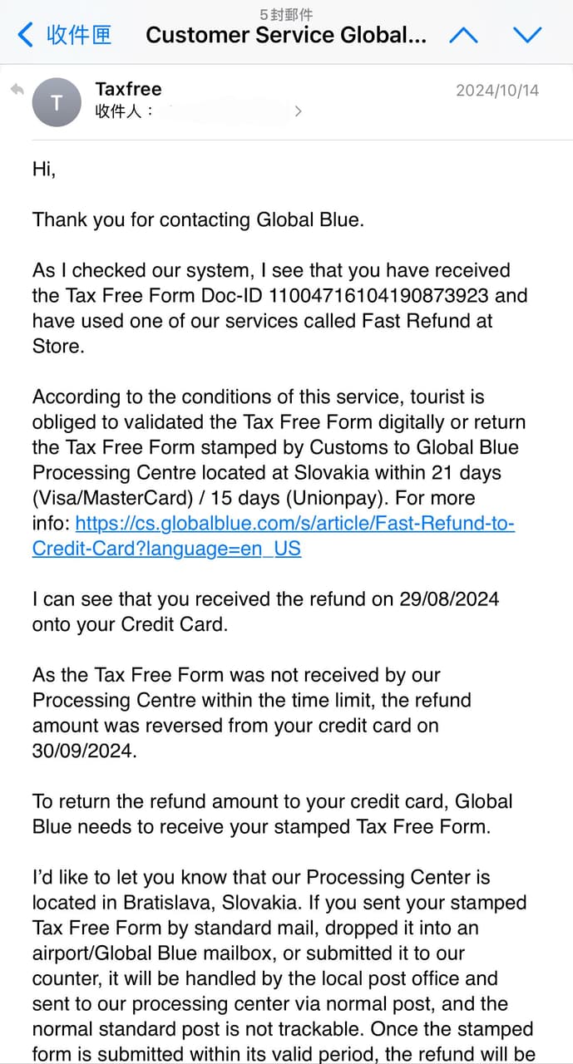Open the Taxfree sender avatar "T"
The width and height of the screenshot is (573, 1064).
(57, 103)
